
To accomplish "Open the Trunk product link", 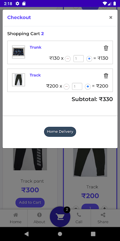I will (x=35, y=47).
